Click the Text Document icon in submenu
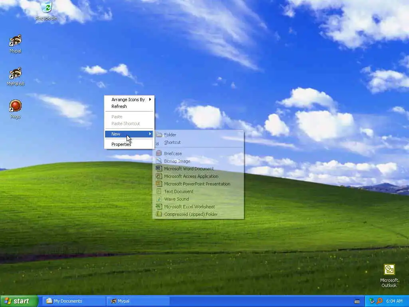409x307 pixels. [159, 191]
